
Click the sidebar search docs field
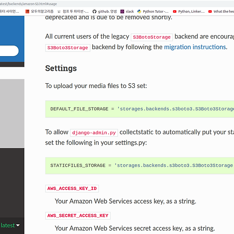(x=9, y=51)
